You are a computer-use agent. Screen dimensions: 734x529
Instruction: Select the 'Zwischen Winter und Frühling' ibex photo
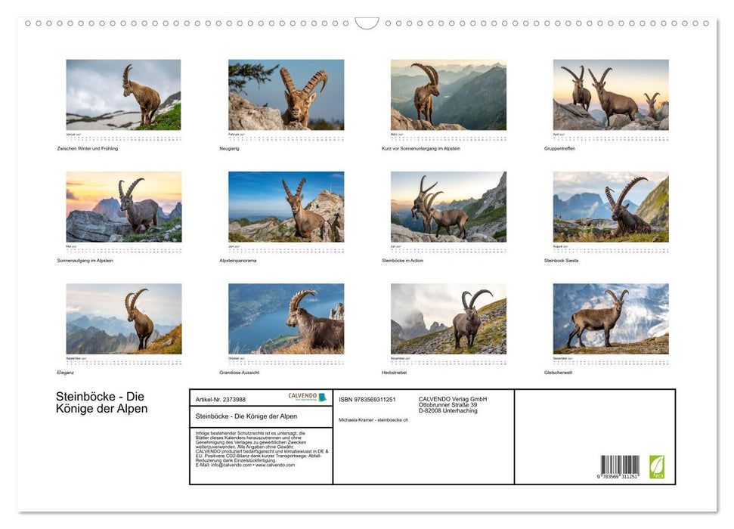pyautogui.click(x=123, y=94)
